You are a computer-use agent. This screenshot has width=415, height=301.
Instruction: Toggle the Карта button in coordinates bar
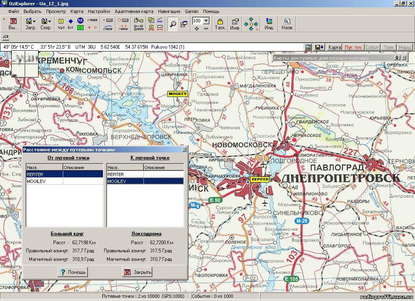click(x=334, y=47)
